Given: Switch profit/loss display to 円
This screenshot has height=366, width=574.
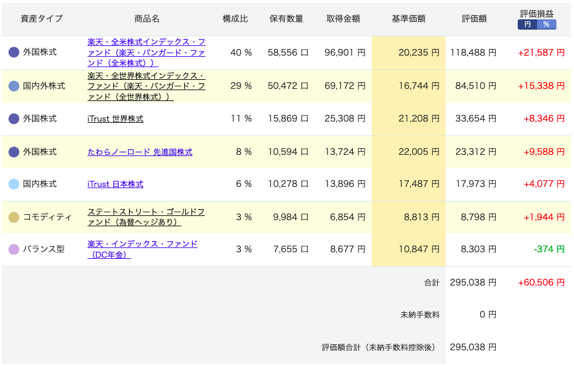Looking at the screenshot, I should 527,24.
